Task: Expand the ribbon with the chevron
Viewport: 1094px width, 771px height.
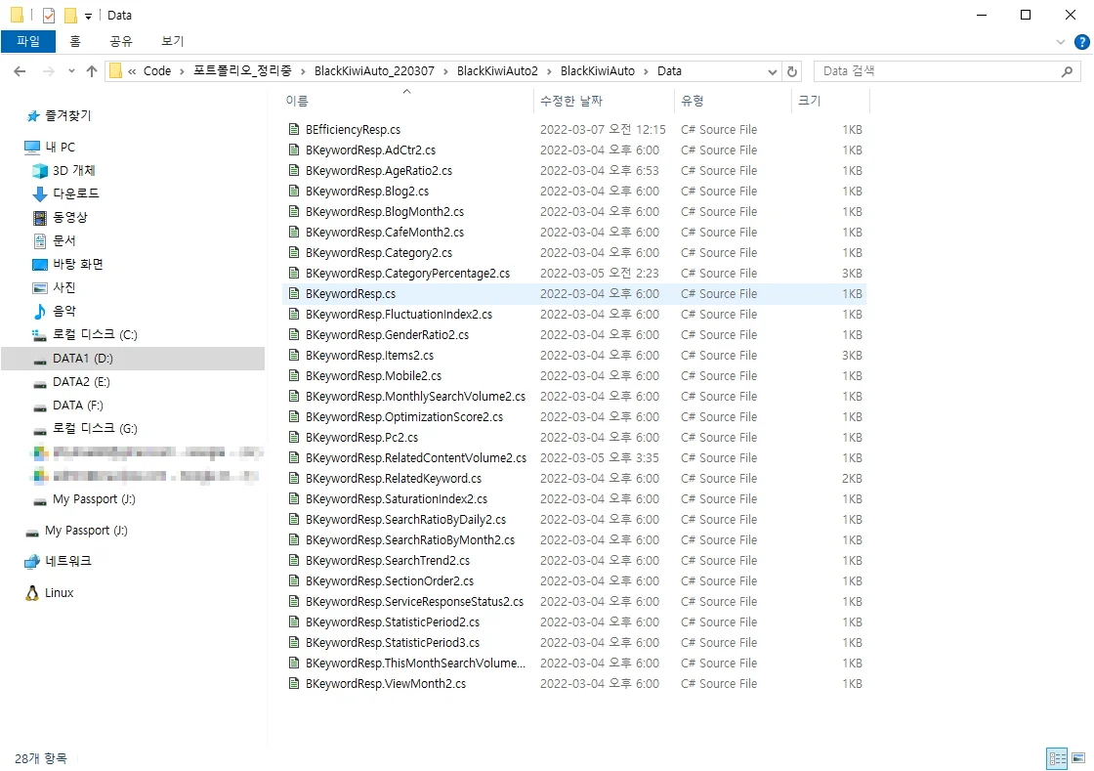Action: point(1062,42)
